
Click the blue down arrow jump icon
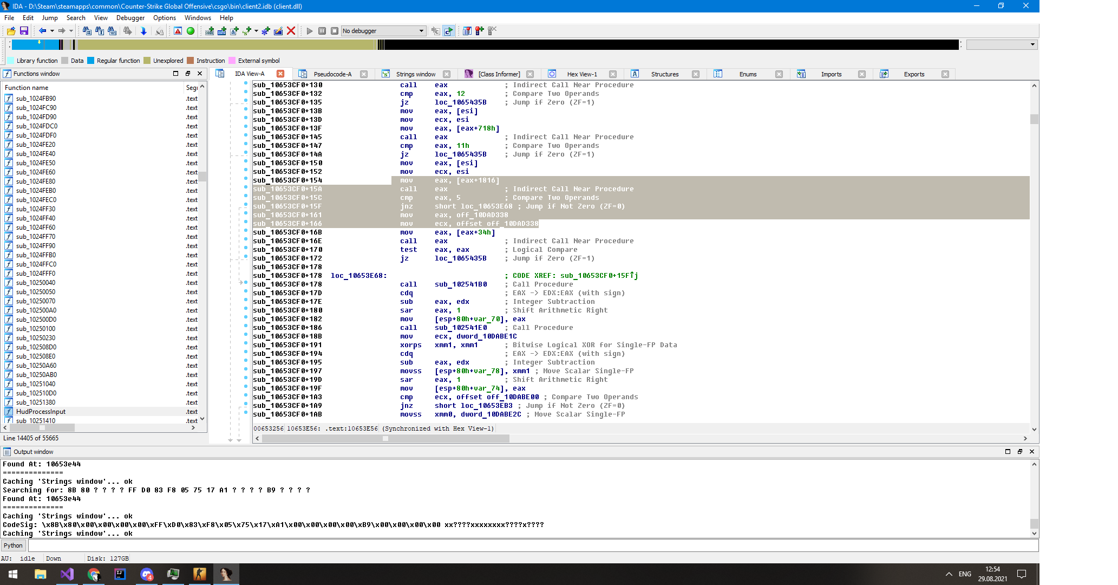(x=143, y=31)
